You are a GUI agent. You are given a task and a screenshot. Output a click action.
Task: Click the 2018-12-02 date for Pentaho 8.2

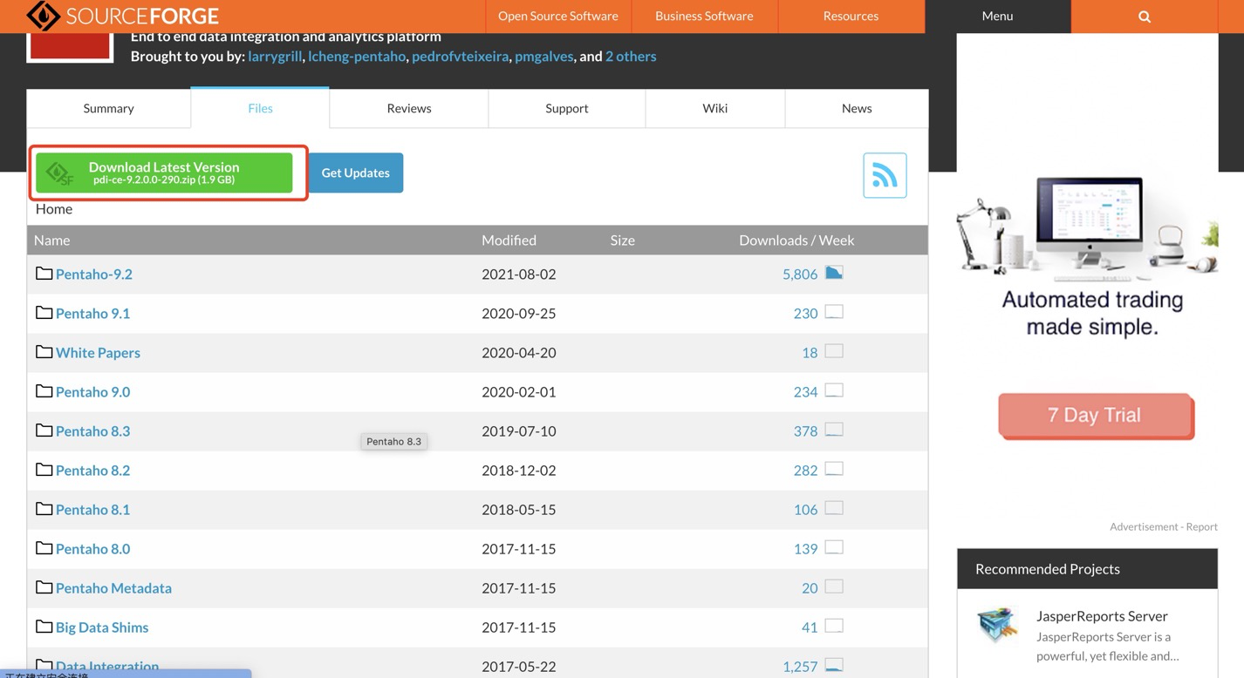point(518,470)
